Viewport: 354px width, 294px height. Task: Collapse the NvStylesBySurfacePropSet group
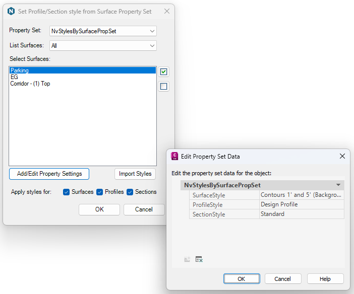pyautogui.click(x=338, y=185)
